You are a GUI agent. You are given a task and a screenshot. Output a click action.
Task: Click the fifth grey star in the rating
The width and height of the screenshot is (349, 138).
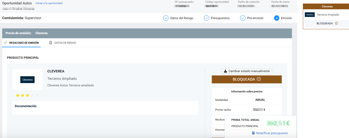tap(37, 95)
